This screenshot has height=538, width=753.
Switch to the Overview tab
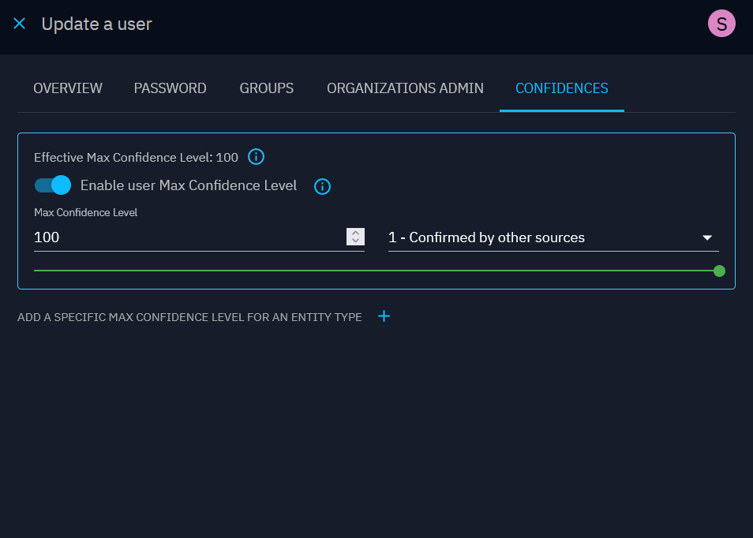68,88
